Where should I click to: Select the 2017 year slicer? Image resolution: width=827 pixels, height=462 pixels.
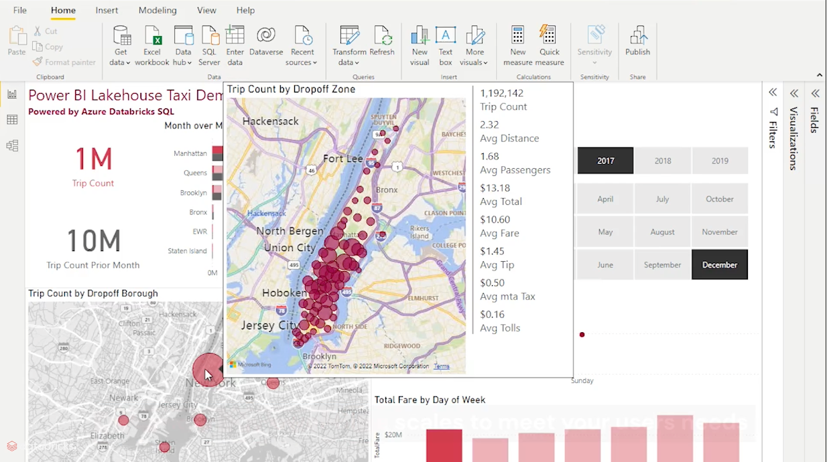coord(605,161)
